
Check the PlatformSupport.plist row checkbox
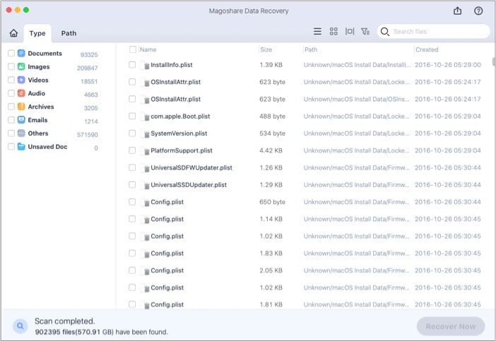tap(132, 150)
